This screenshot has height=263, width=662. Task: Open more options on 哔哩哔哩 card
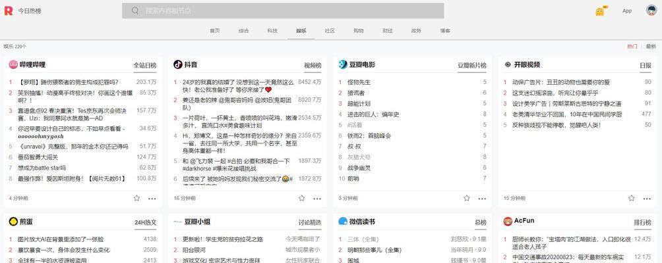click(x=152, y=199)
